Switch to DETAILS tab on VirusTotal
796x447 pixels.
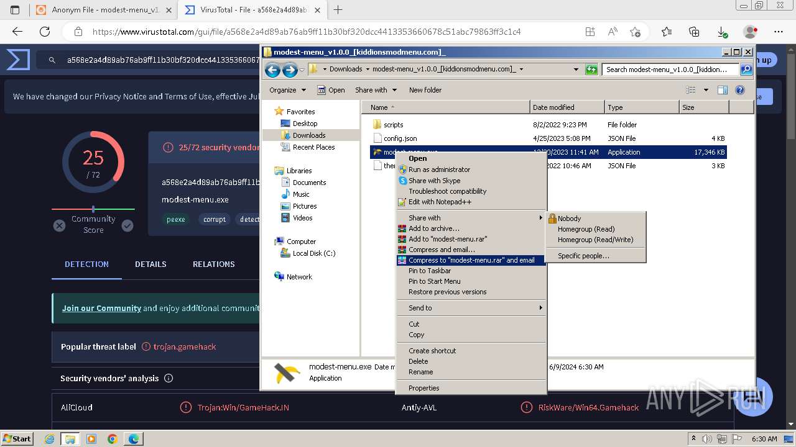[x=150, y=264]
